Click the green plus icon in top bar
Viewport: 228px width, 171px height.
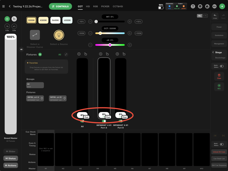pyautogui.click(x=222, y=6)
